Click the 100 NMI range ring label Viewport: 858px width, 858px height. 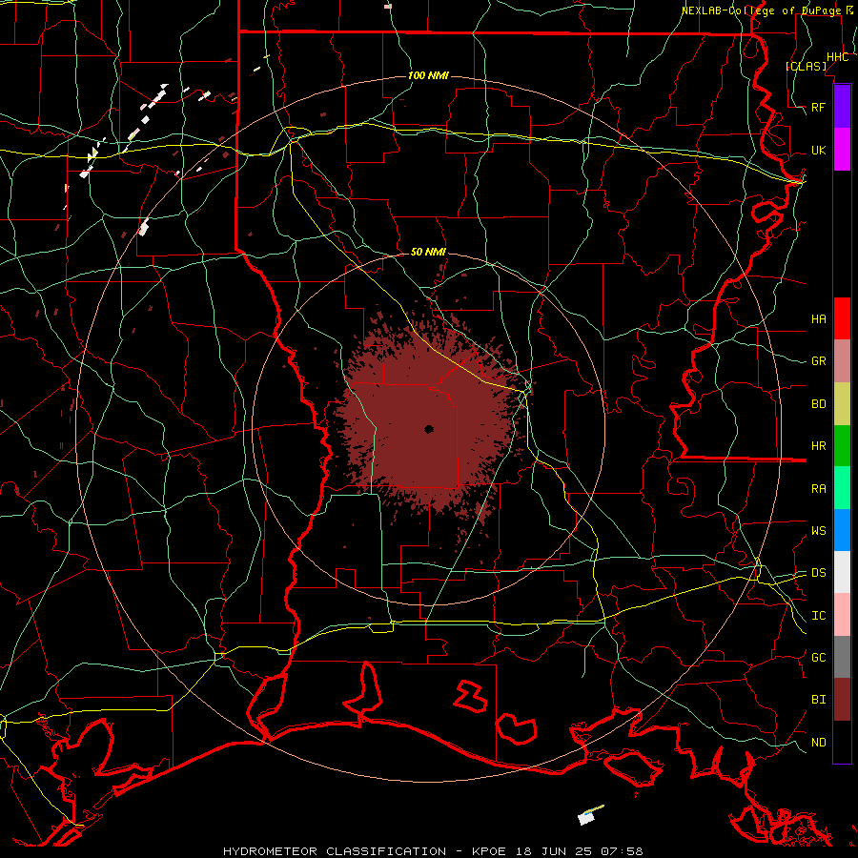point(428,75)
